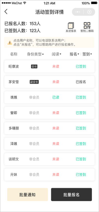This screenshot has width=99, height=212.
Task: Tap the yellow warning triangle icon
Action: (10, 43)
